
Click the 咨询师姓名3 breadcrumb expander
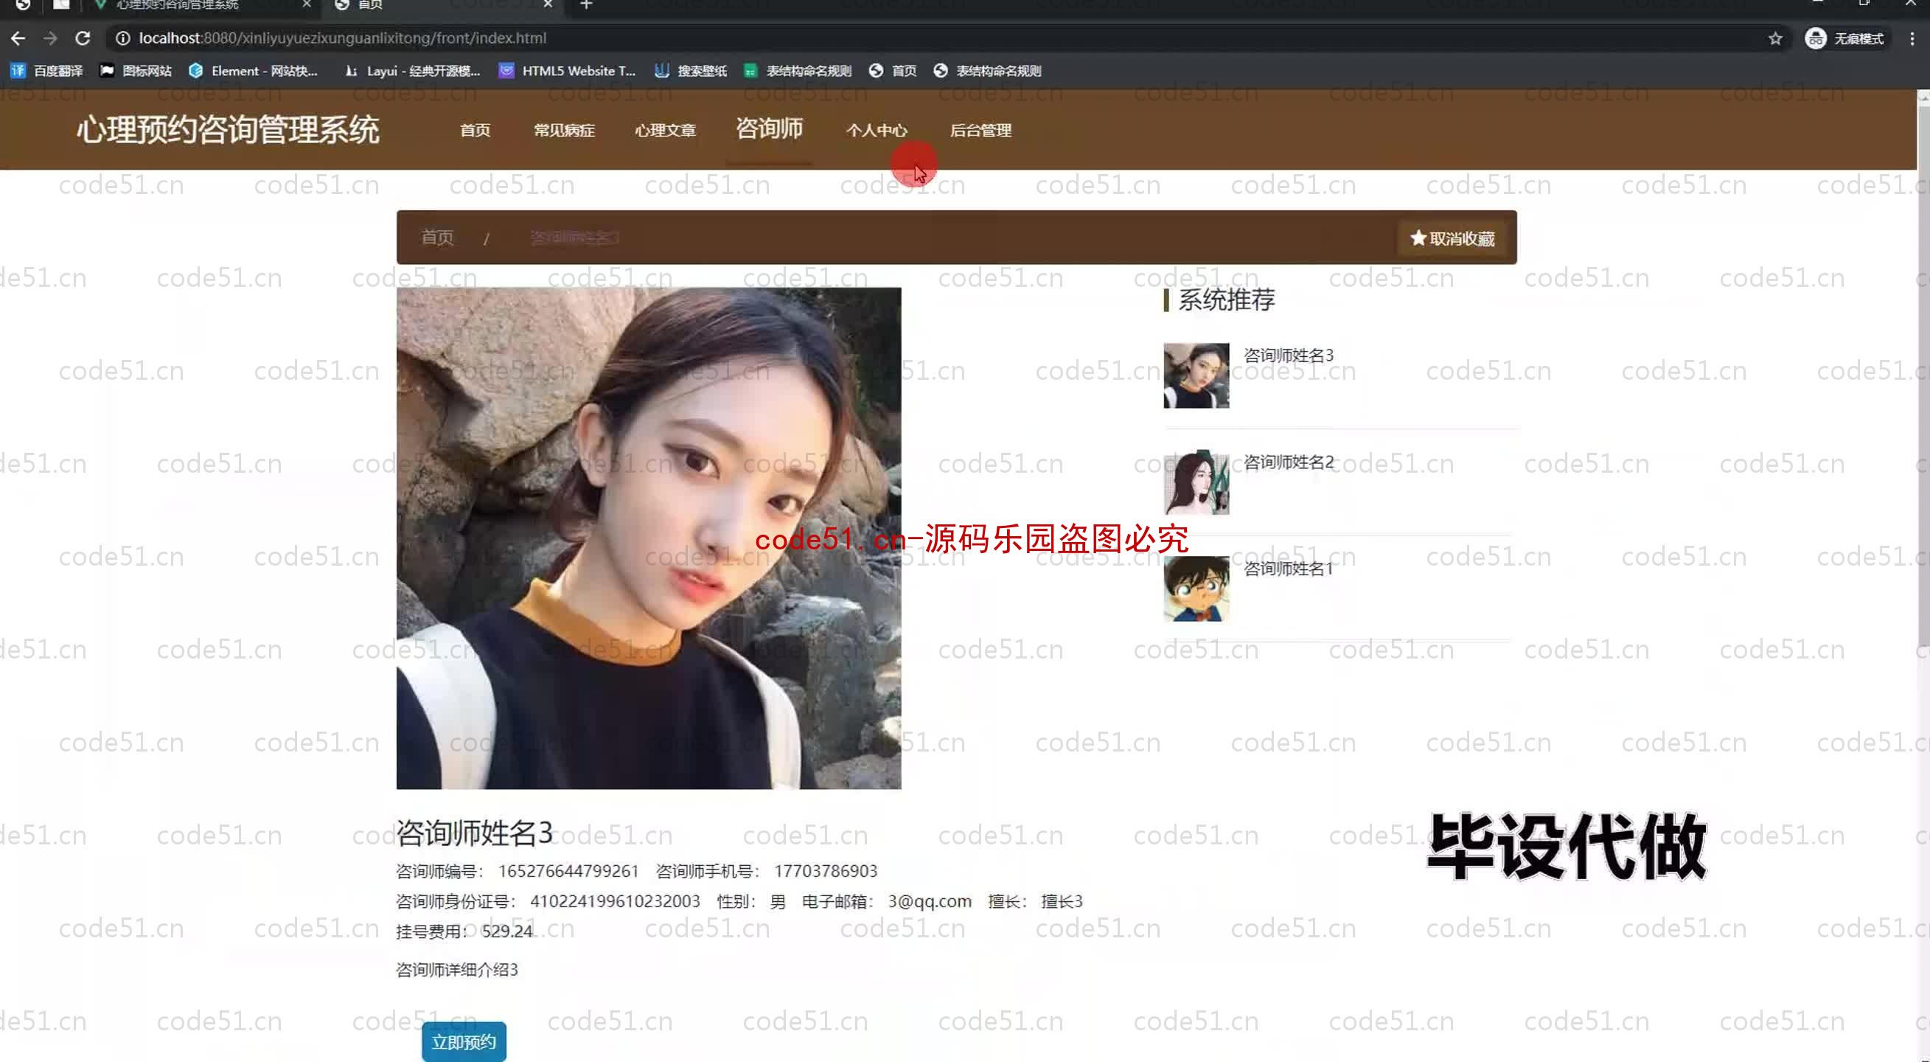click(575, 237)
